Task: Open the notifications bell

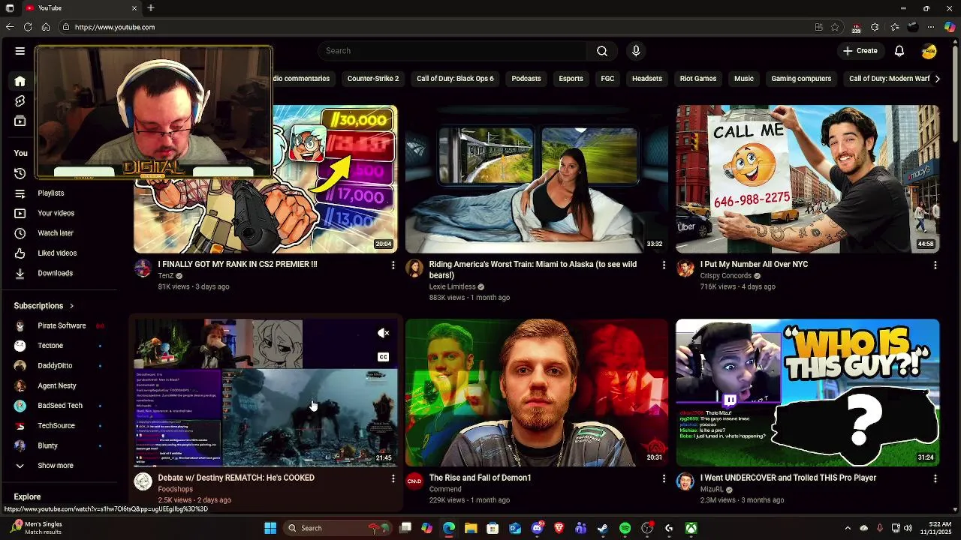Action: pyautogui.click(x=899, y=51)
